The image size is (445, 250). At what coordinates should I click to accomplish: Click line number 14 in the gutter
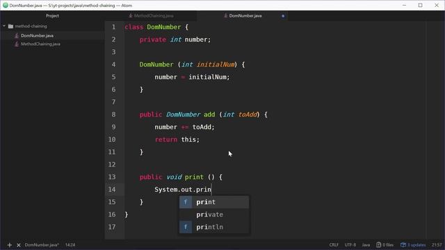(112, 190)
